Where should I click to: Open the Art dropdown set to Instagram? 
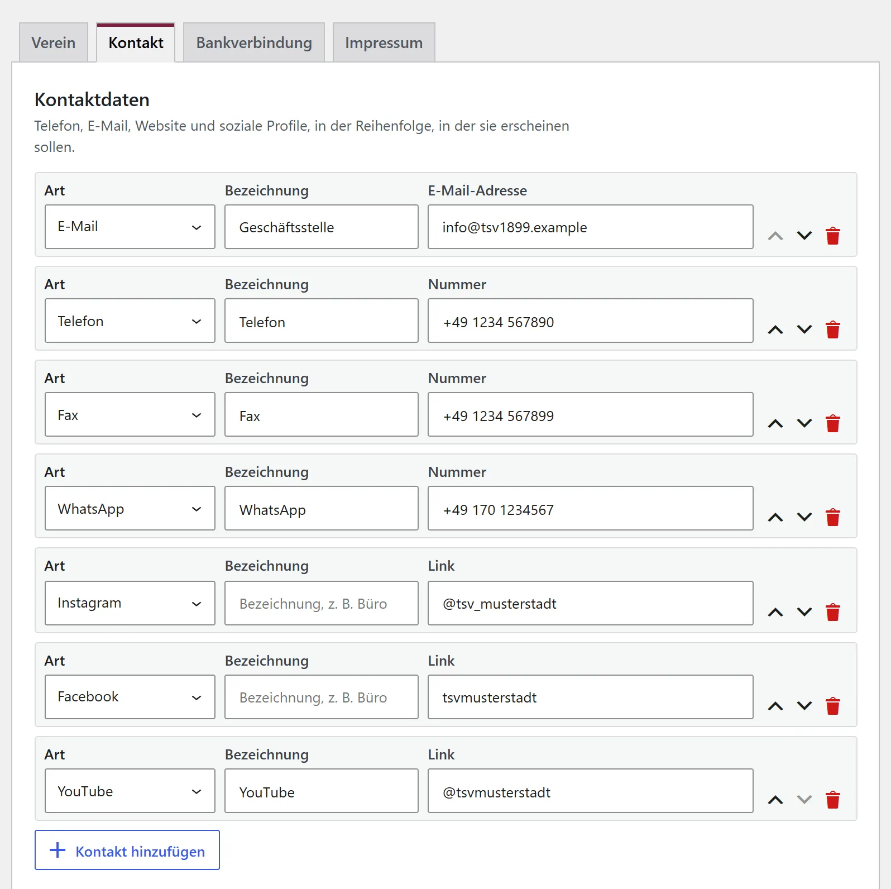tap(130, 603)
